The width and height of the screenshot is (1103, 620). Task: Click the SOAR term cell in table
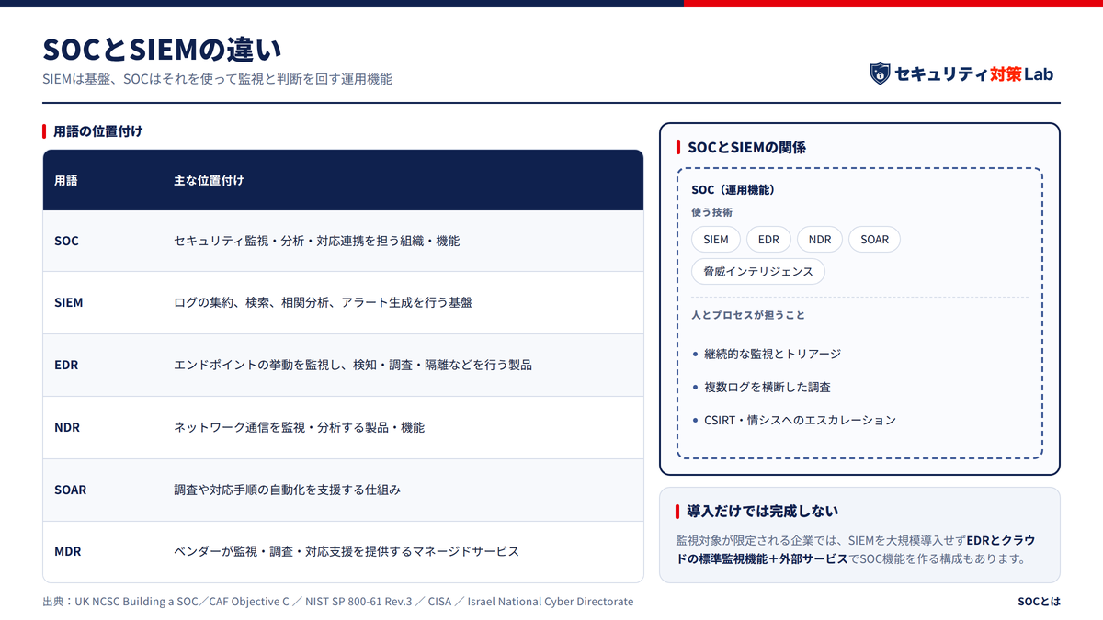pos(71,490)
